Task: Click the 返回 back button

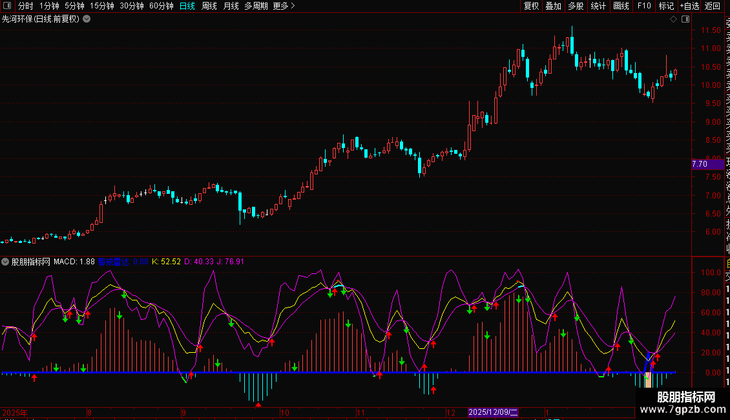Action: 713,6
